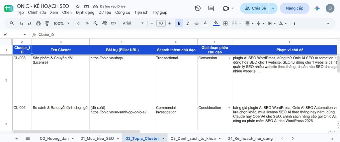Image resolution: width=340 pixels, height=142 pixels.
Task: Increase decimal places
Action: (104, 23)
